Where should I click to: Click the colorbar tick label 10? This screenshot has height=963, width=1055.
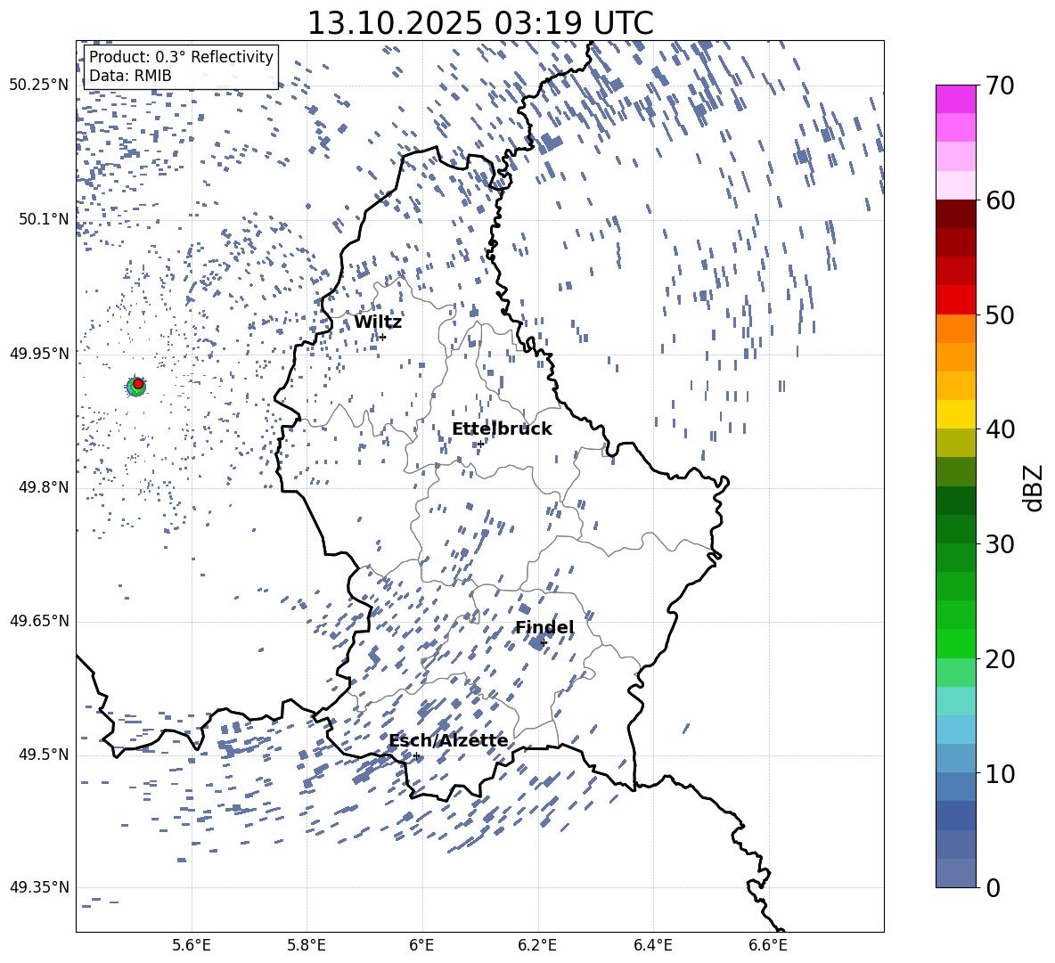(x=1000, y=773)
